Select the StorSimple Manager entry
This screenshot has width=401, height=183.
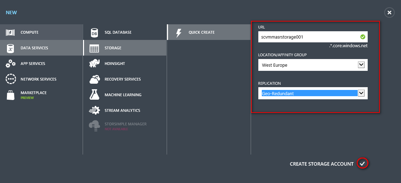[x=125, y=126]
